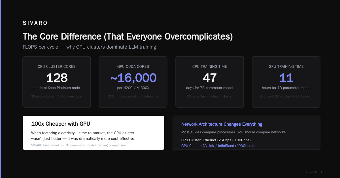Click 'Most guides compare processors' sentence

[234, 132]
